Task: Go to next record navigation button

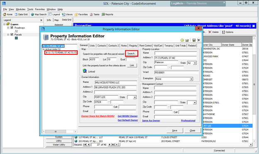Action: point(109,144)
